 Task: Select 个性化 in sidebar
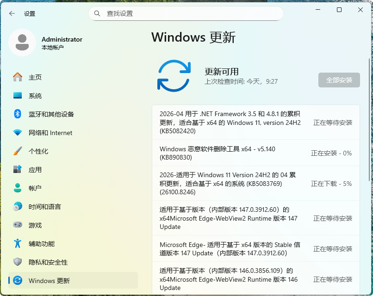coord(73,151)
